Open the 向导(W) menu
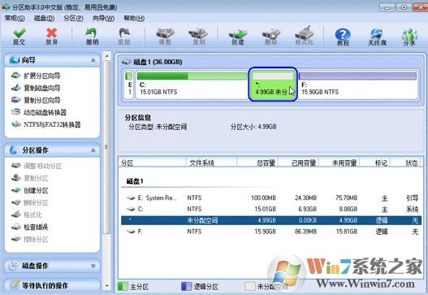The width and height of the screenshot is (428, 295). pyautogui.click(x=103, y=19)
